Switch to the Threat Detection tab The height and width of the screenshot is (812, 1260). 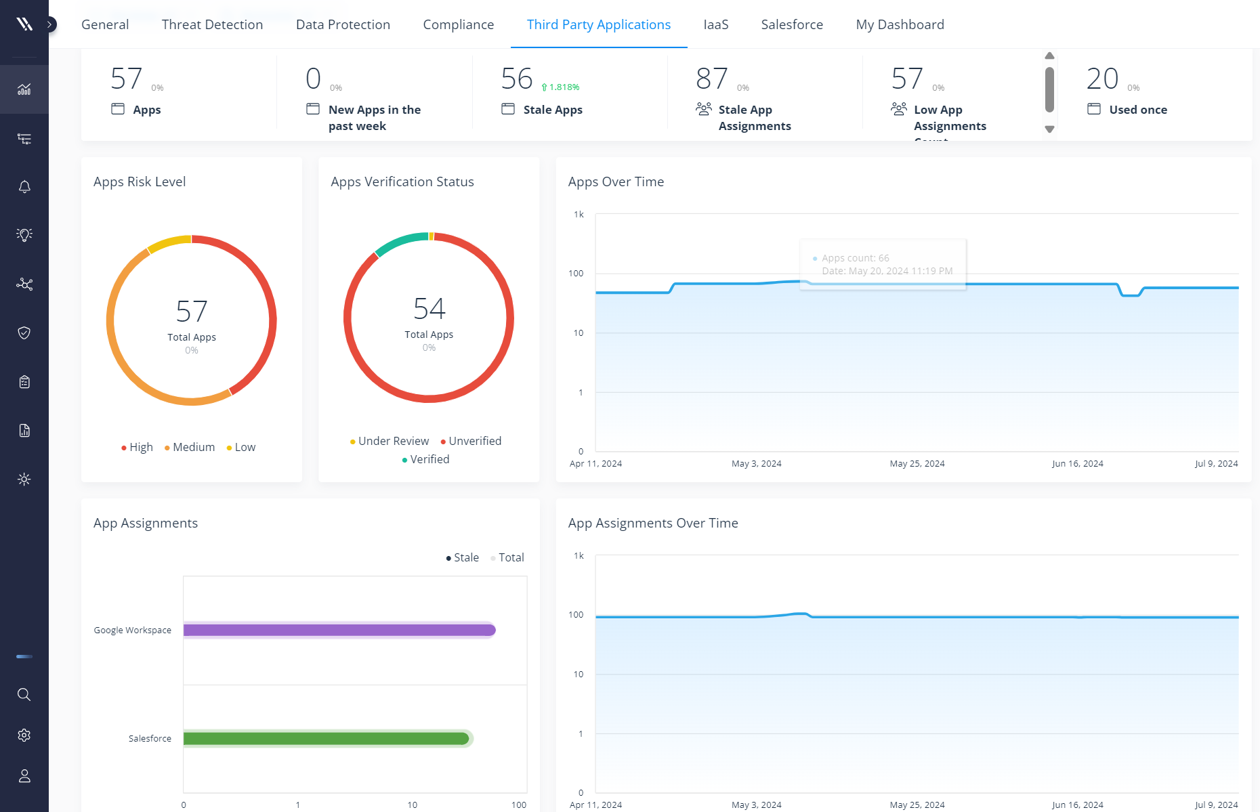tap(212, 24)
